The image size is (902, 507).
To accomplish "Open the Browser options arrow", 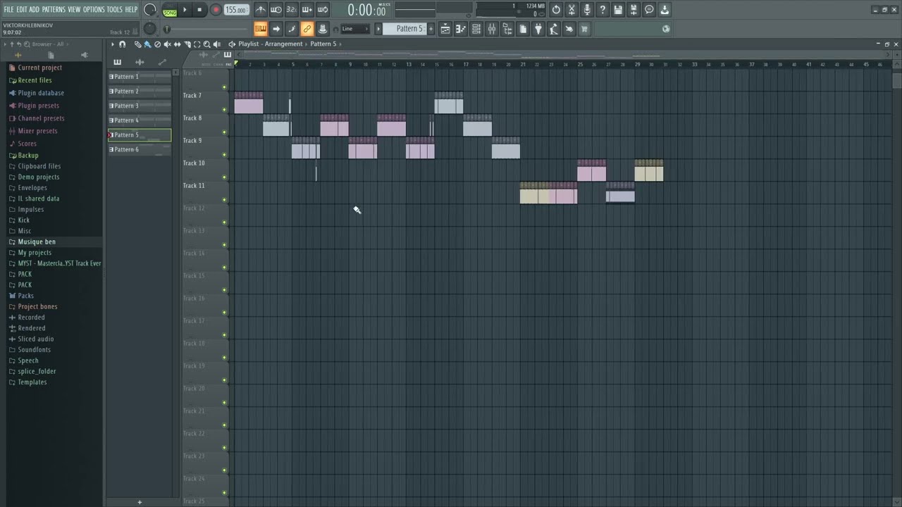I will [5, 44].
